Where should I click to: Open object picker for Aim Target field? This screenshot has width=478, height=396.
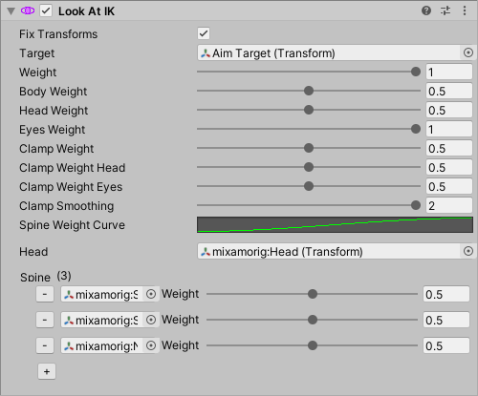(x=468, y=52)
